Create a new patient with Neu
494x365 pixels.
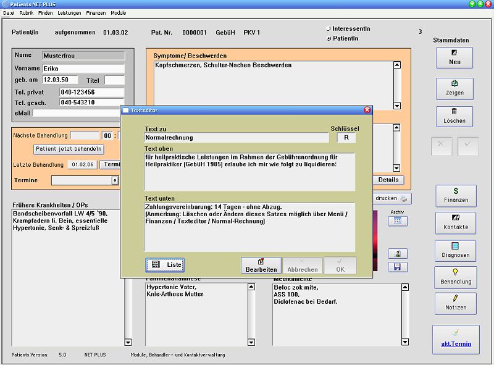click(x=454, y=57)
